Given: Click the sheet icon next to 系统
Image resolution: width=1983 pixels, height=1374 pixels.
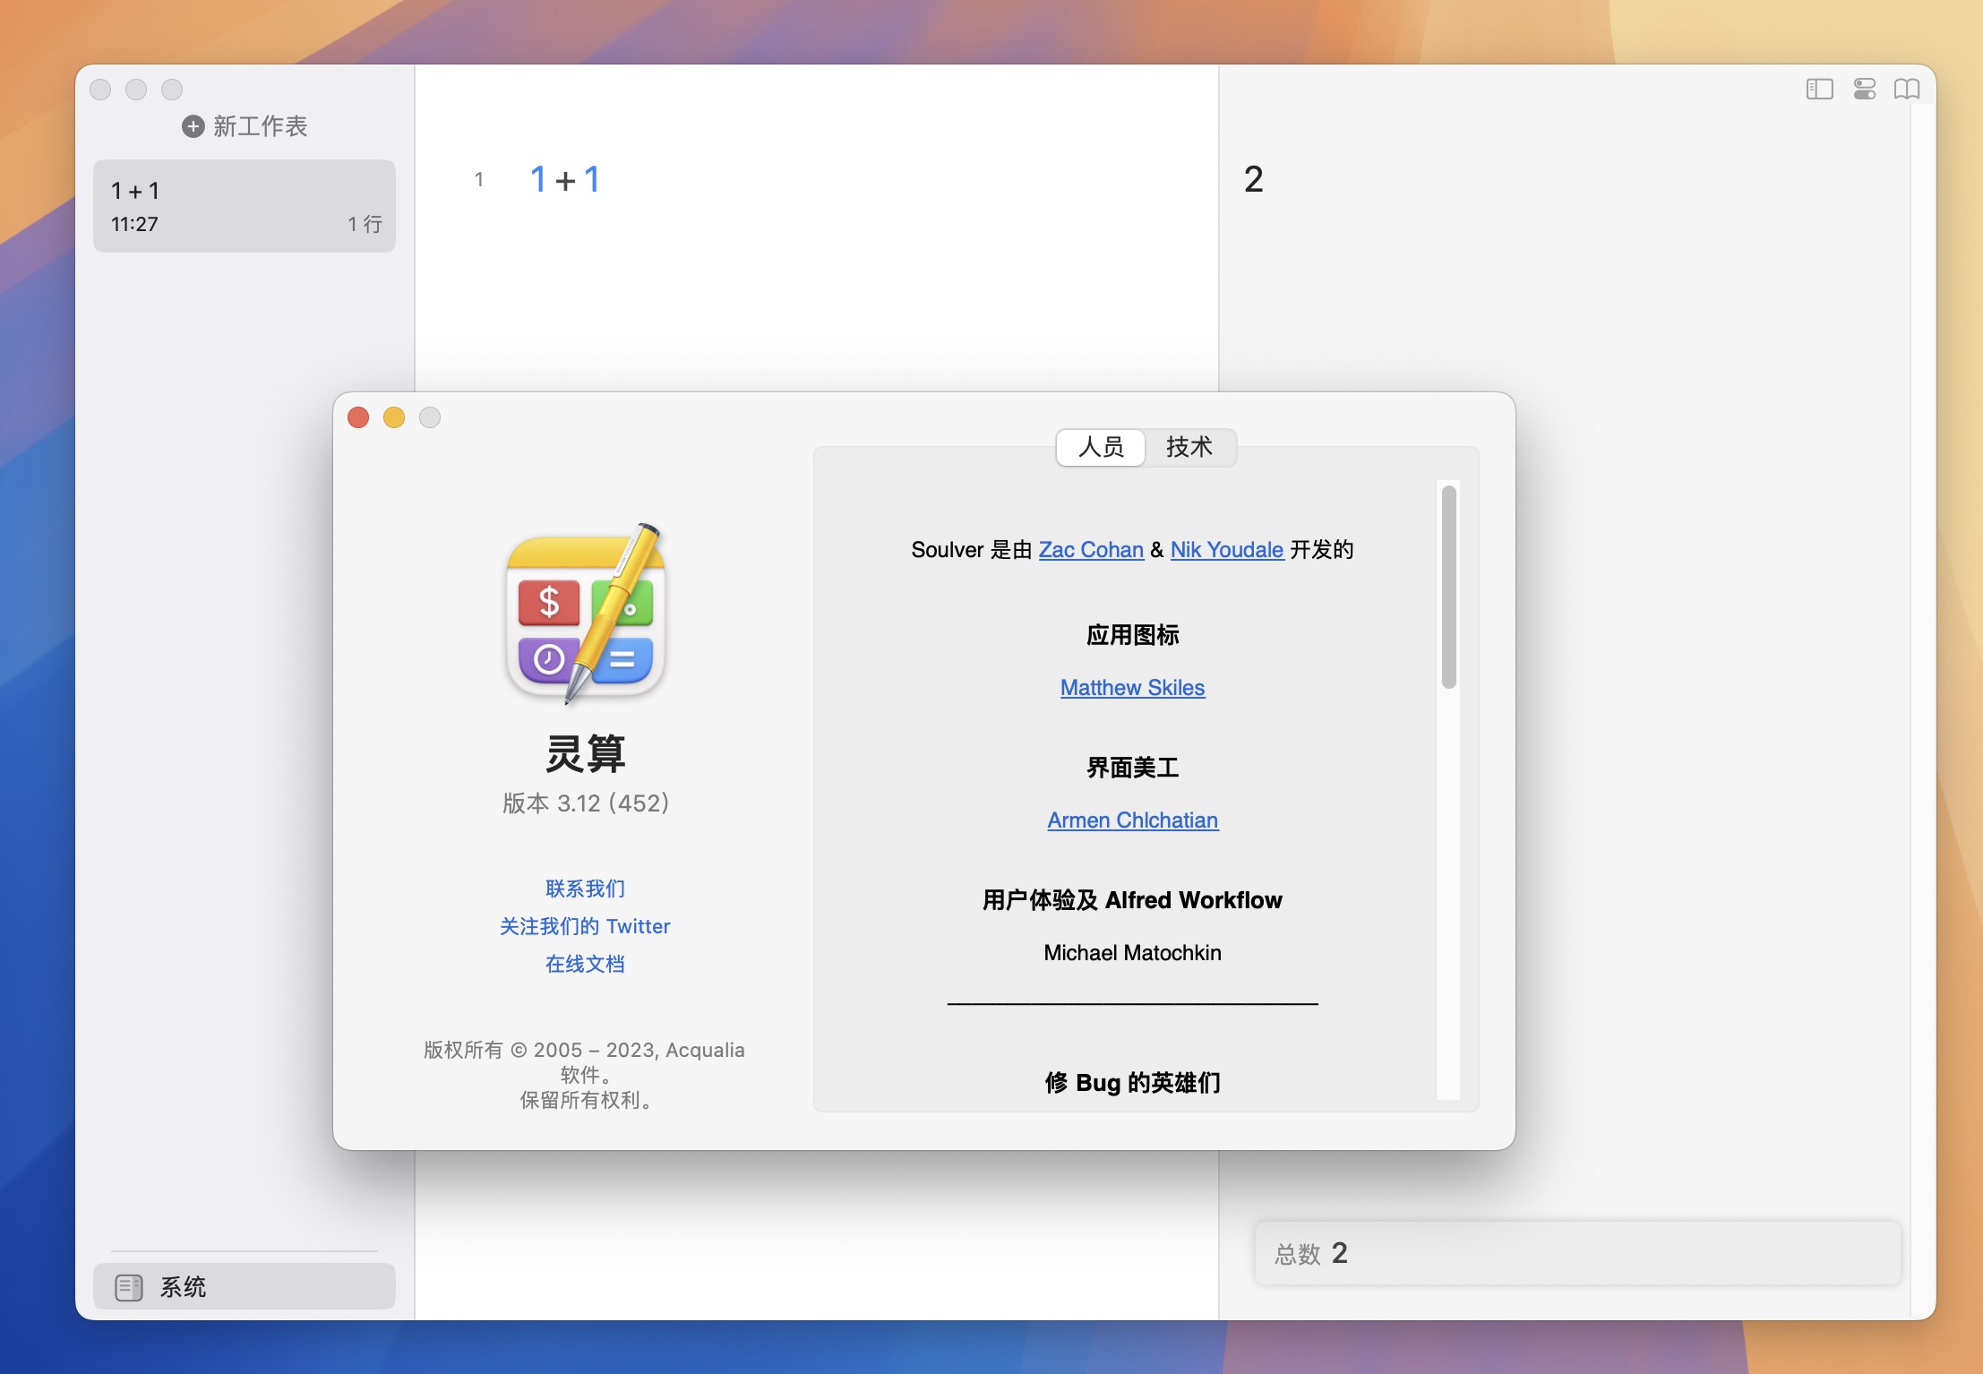Looking at the screenshot, I should 129,1287.
